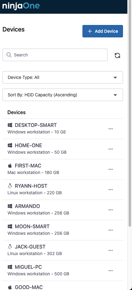Viewport: 132px width, 290px height.
Task: Expand the Device Type filter dropdown
Action: click(63, 77)
